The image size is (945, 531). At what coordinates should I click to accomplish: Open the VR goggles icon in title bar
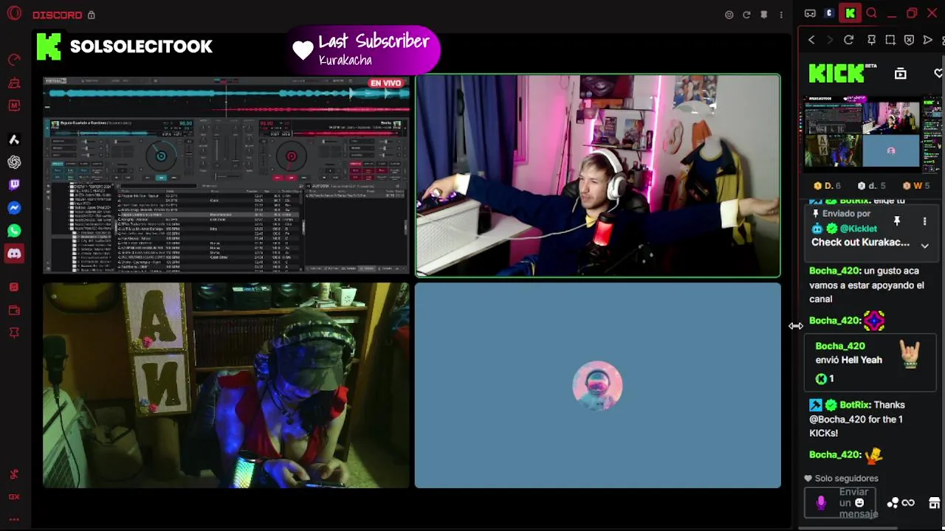click(x=810, y=13)
